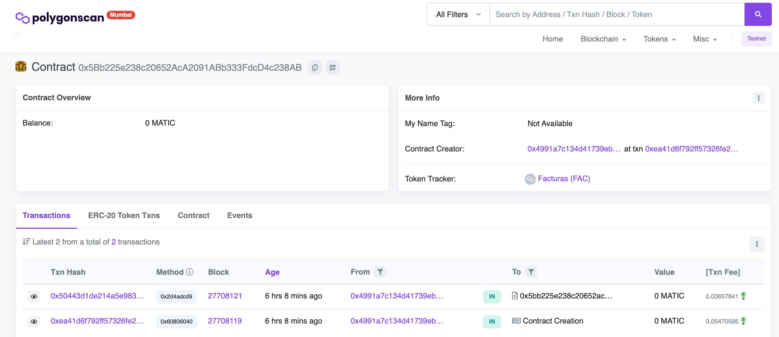This screenshot has height=337, width=779.
Task: Show the contract address QR code
Action: click(x=333, y=67)
